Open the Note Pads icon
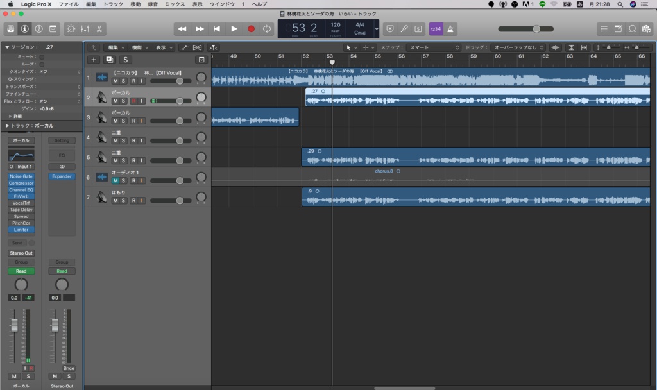The image size is (657, 390). tap(618, 29)
